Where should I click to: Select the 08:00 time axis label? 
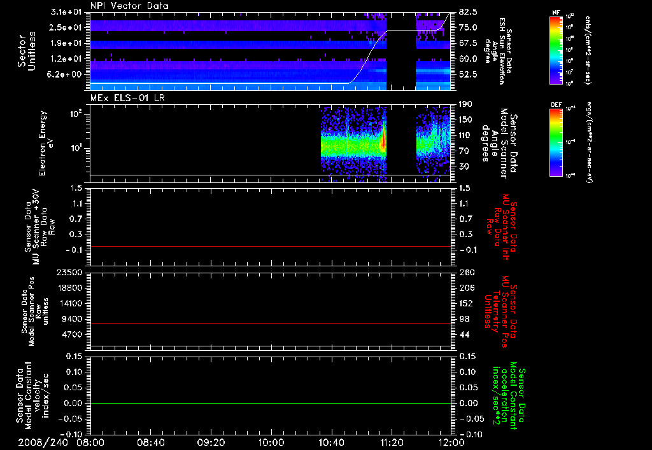pyautogui.click(x=90, y=441)
